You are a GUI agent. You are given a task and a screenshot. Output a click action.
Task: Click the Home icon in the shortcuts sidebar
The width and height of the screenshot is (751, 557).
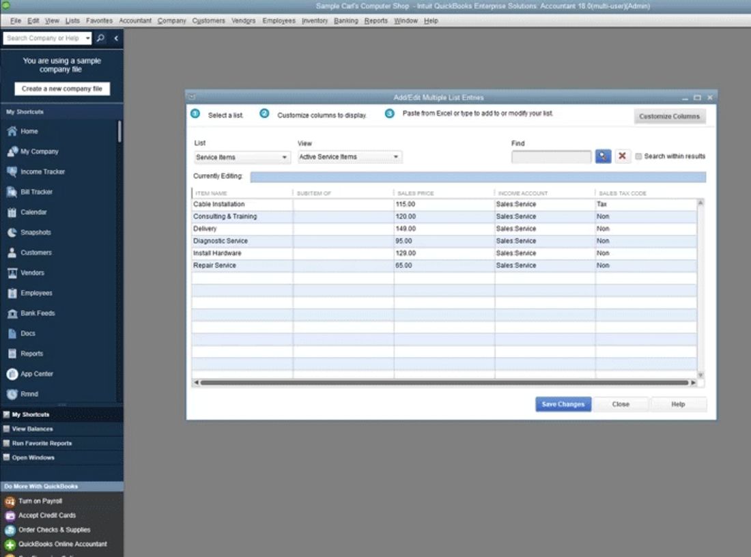coord(12,131)
